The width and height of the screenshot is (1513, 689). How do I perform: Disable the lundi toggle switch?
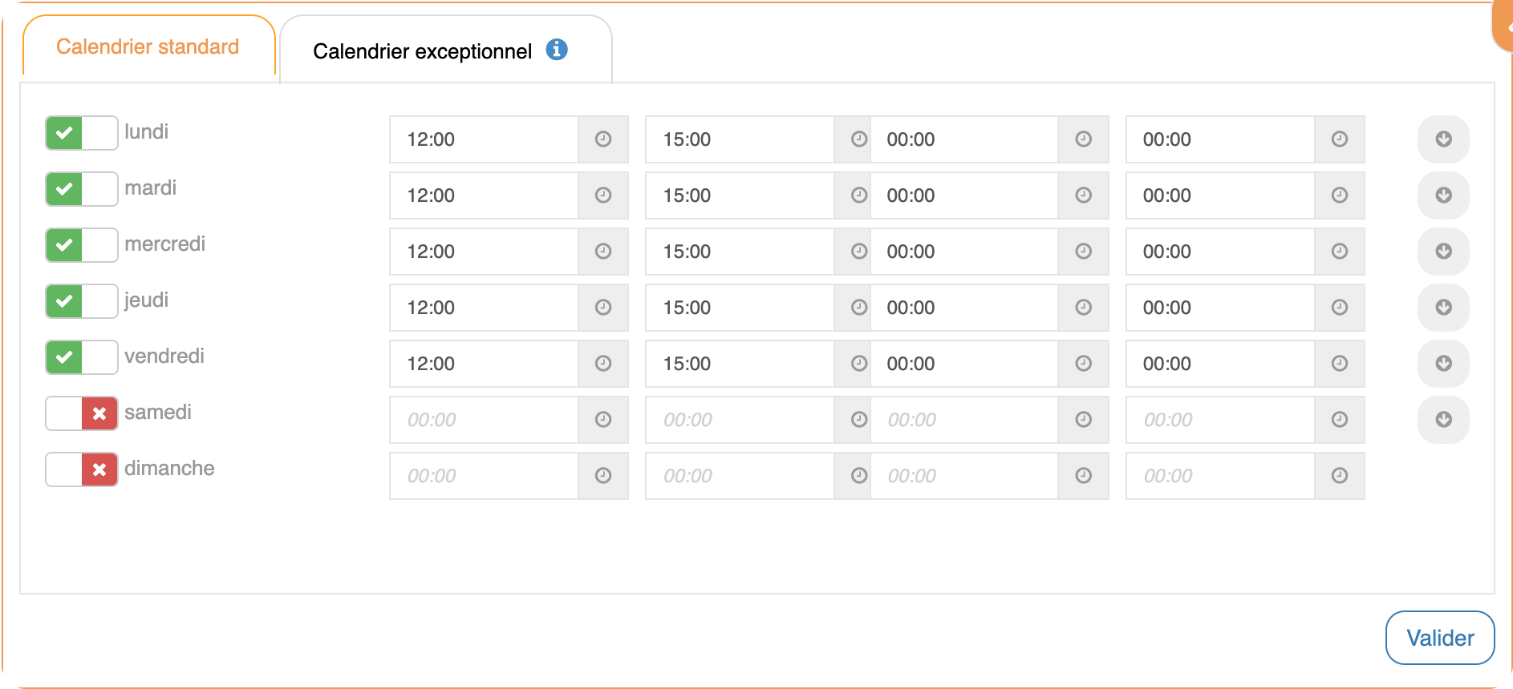[81, 133]
